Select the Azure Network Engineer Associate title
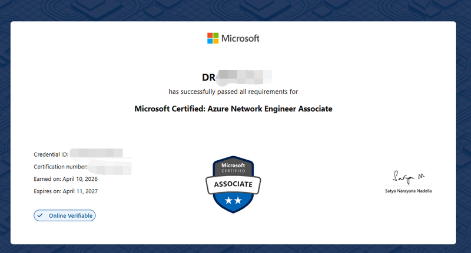Image resolution: width=471 pixels, height=253 pixels. pos(233,109)
